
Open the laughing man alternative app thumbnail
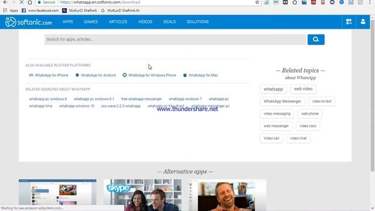tap(227, 195)
